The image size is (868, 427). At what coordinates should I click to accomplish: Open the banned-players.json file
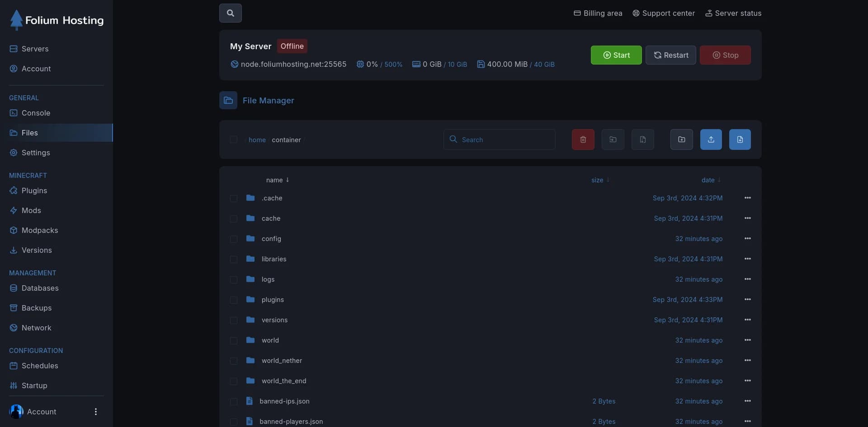pos(291,422)
